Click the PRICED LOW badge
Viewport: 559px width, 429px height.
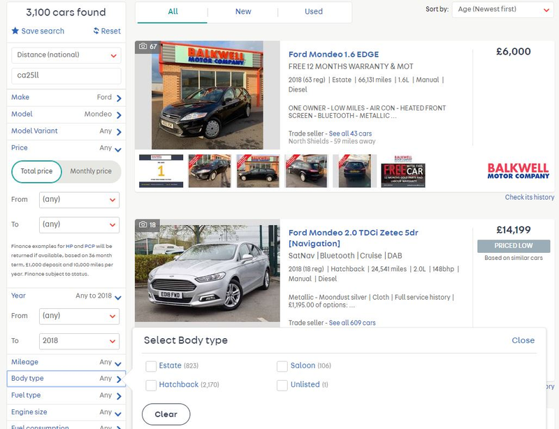[514, 246]
